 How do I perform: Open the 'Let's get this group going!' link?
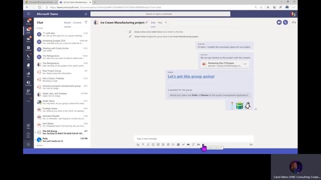click(x=191, y=76)
